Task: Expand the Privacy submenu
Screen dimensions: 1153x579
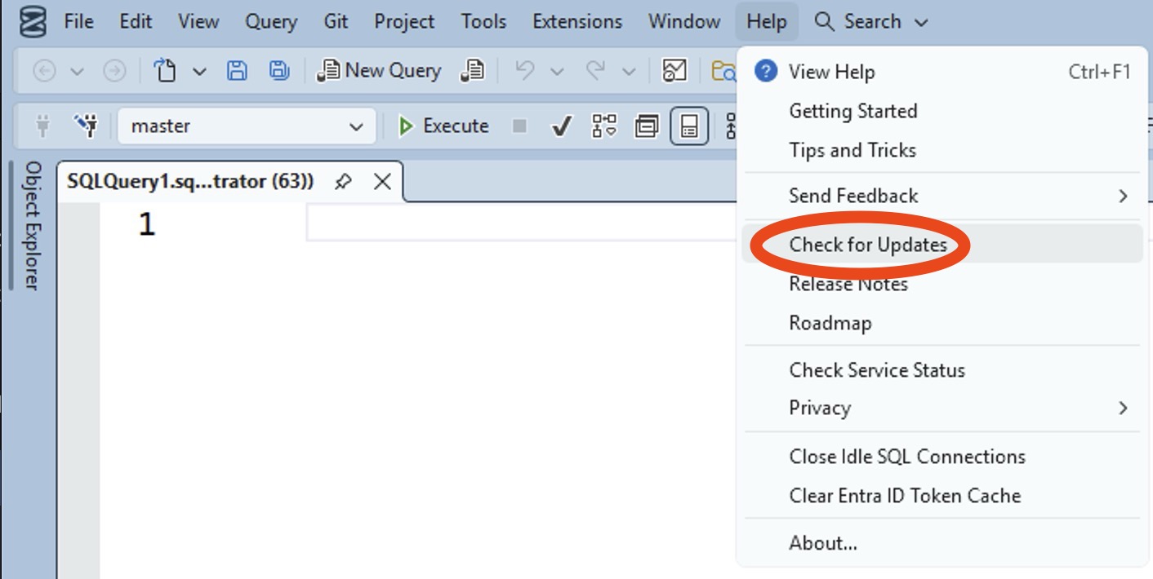Action: pyautogui.click(x=1123, y=408)
